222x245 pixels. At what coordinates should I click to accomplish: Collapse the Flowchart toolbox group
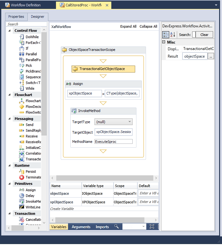pyautogui.click(x=10, y=95)
